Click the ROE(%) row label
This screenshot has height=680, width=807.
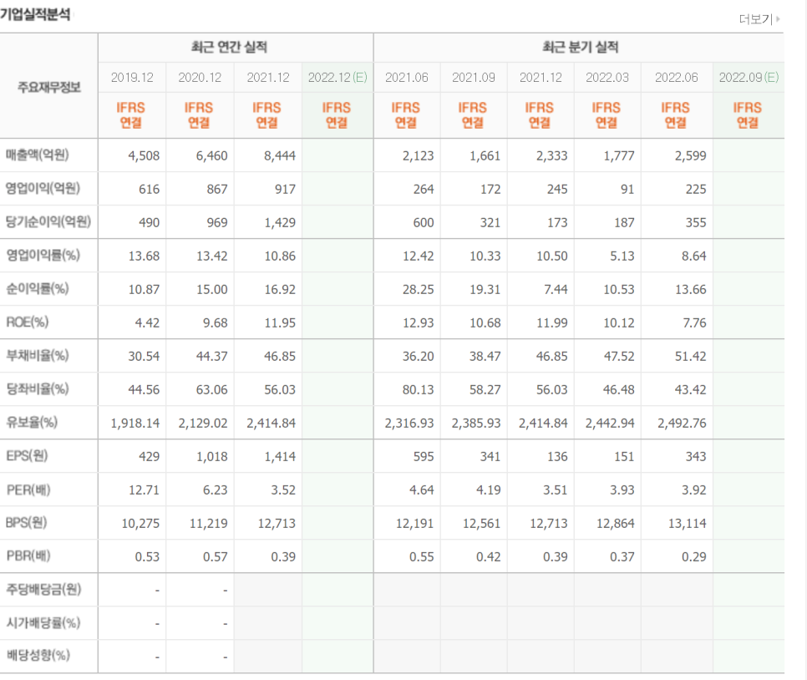tap(28, 322)
